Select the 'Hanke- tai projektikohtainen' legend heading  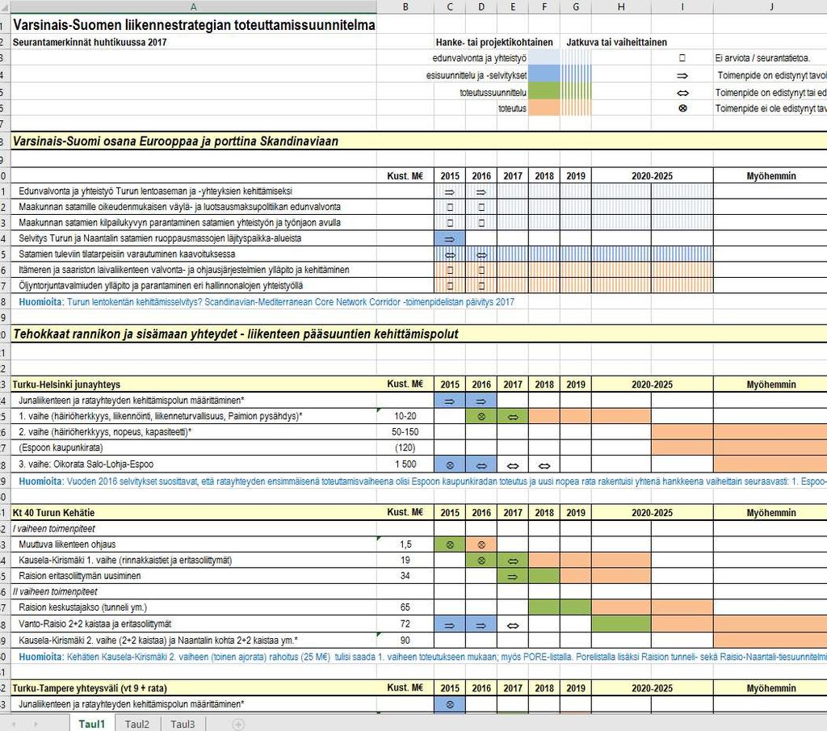[494, 42]
